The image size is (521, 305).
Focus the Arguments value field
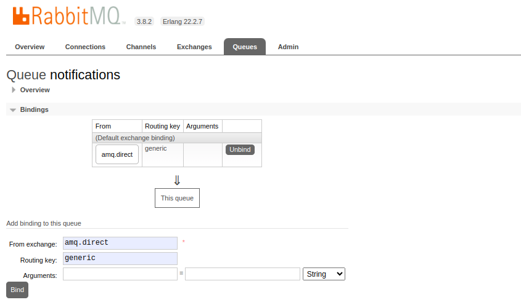[242, 274]
